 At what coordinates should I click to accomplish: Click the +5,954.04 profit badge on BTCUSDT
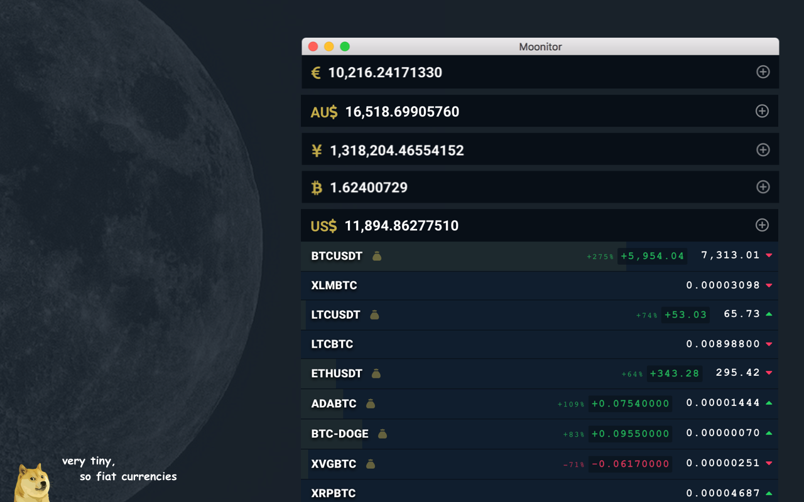(652, 256)
